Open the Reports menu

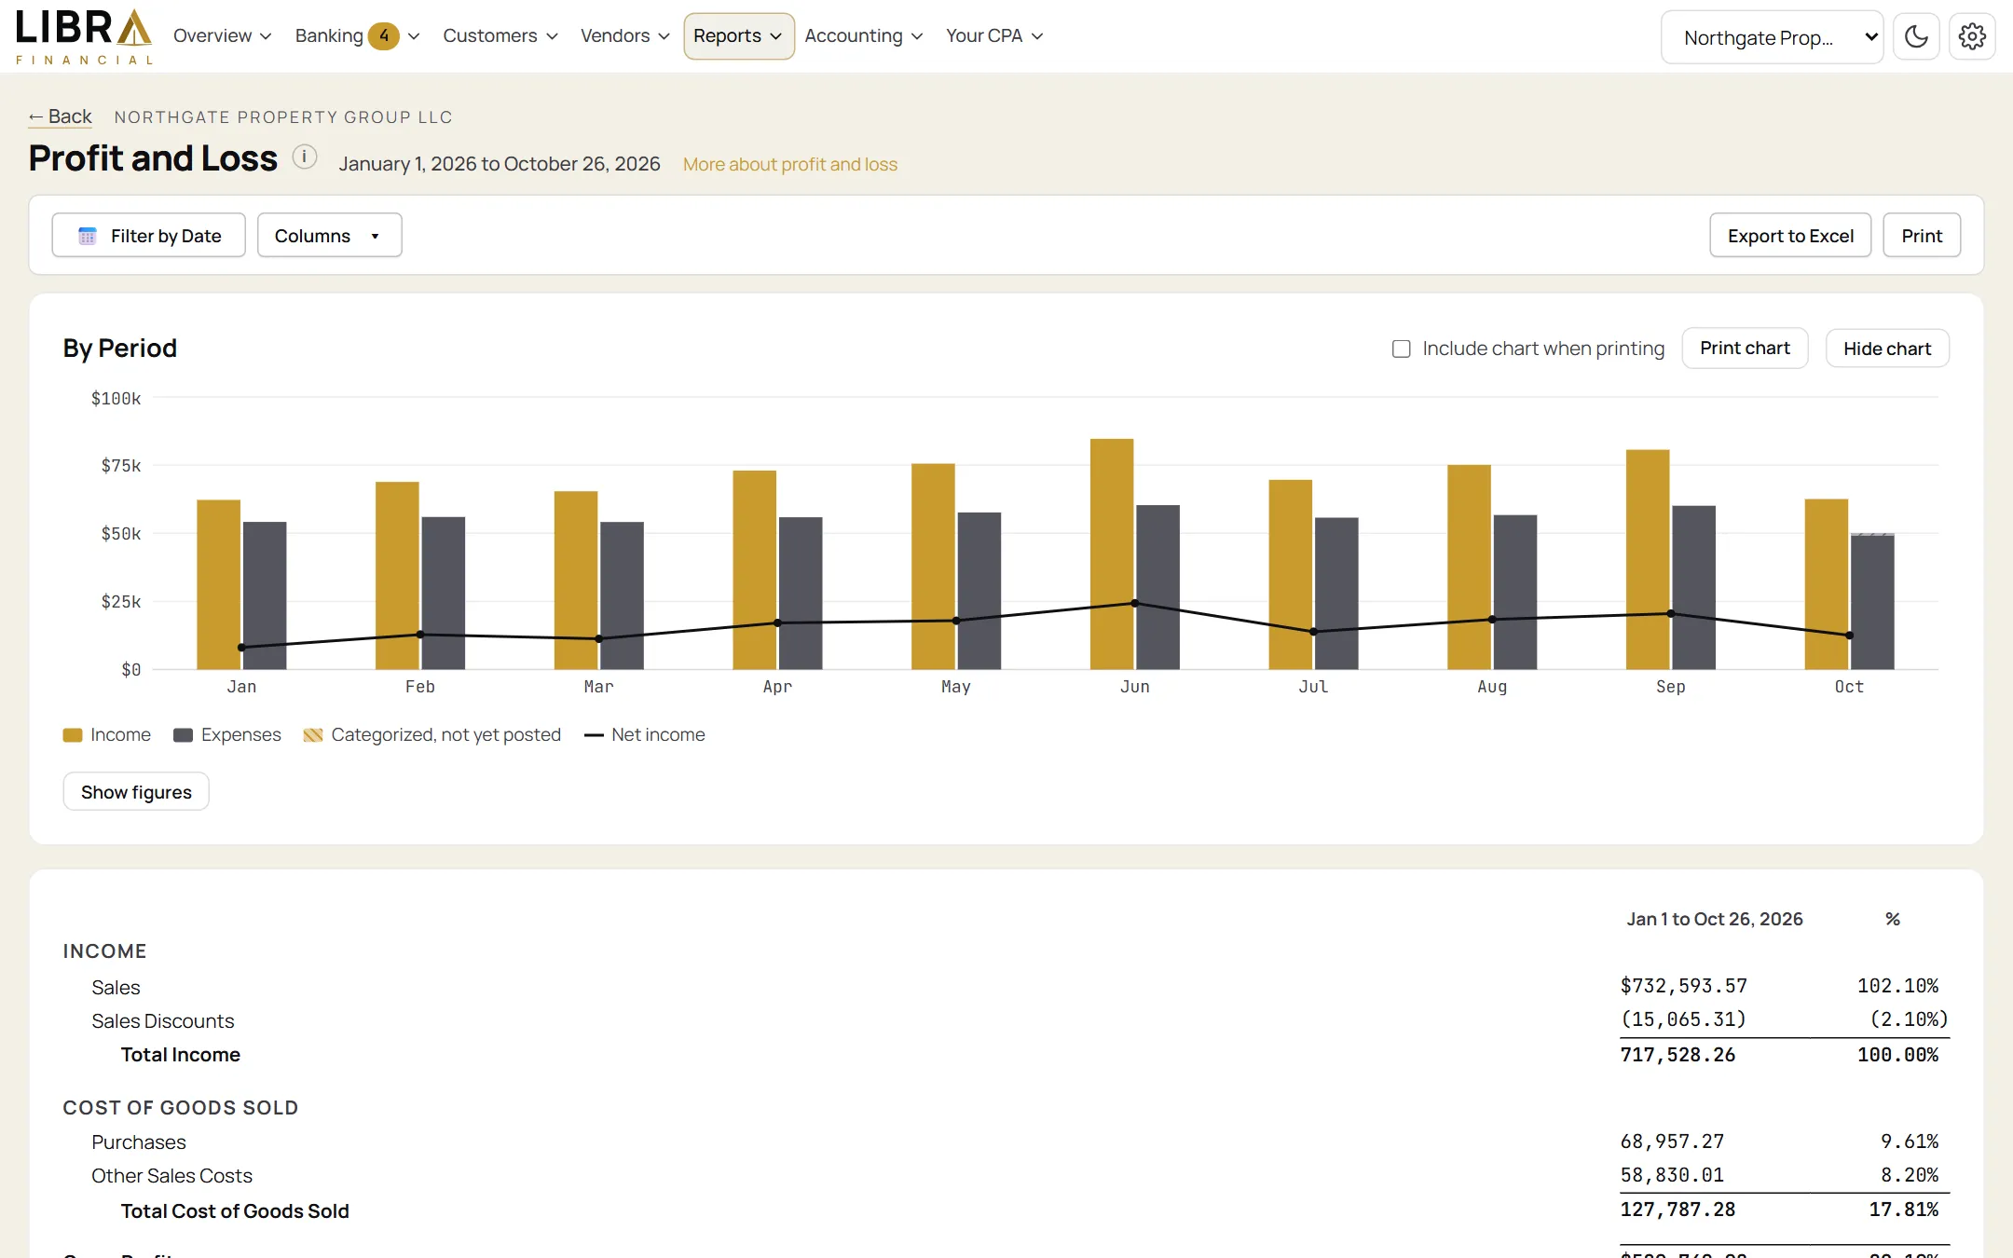pyautogui.click(x=738, y=36)
